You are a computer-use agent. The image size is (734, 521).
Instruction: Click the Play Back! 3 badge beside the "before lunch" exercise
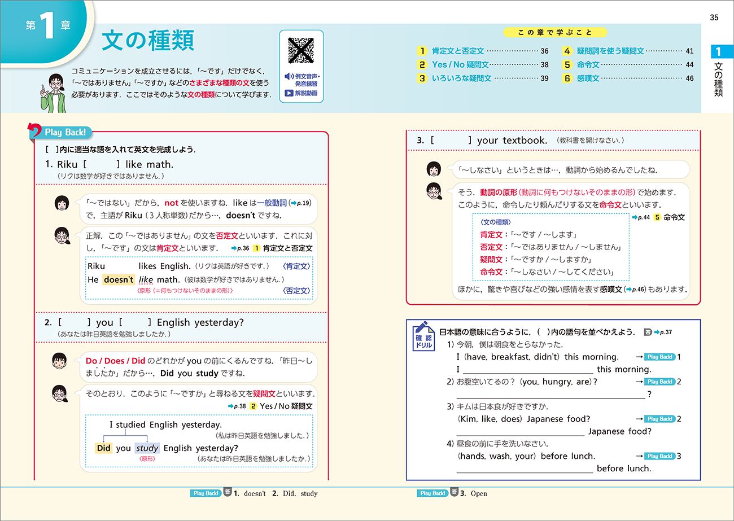coord(659,456)
